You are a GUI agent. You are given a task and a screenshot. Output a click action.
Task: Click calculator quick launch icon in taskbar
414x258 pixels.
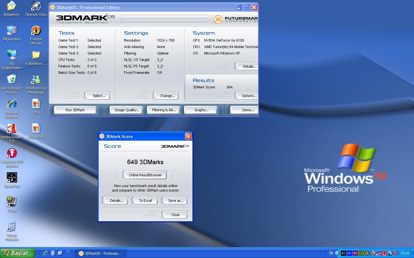[x=53, y=253]
